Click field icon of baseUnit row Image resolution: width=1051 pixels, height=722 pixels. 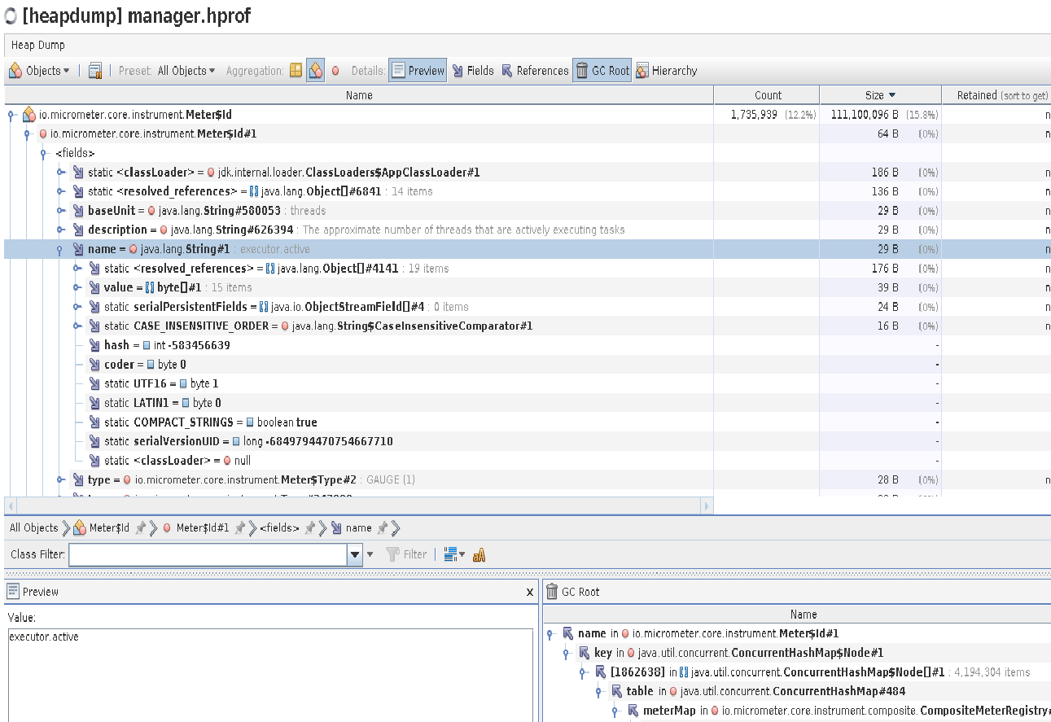tap(78, 211)
